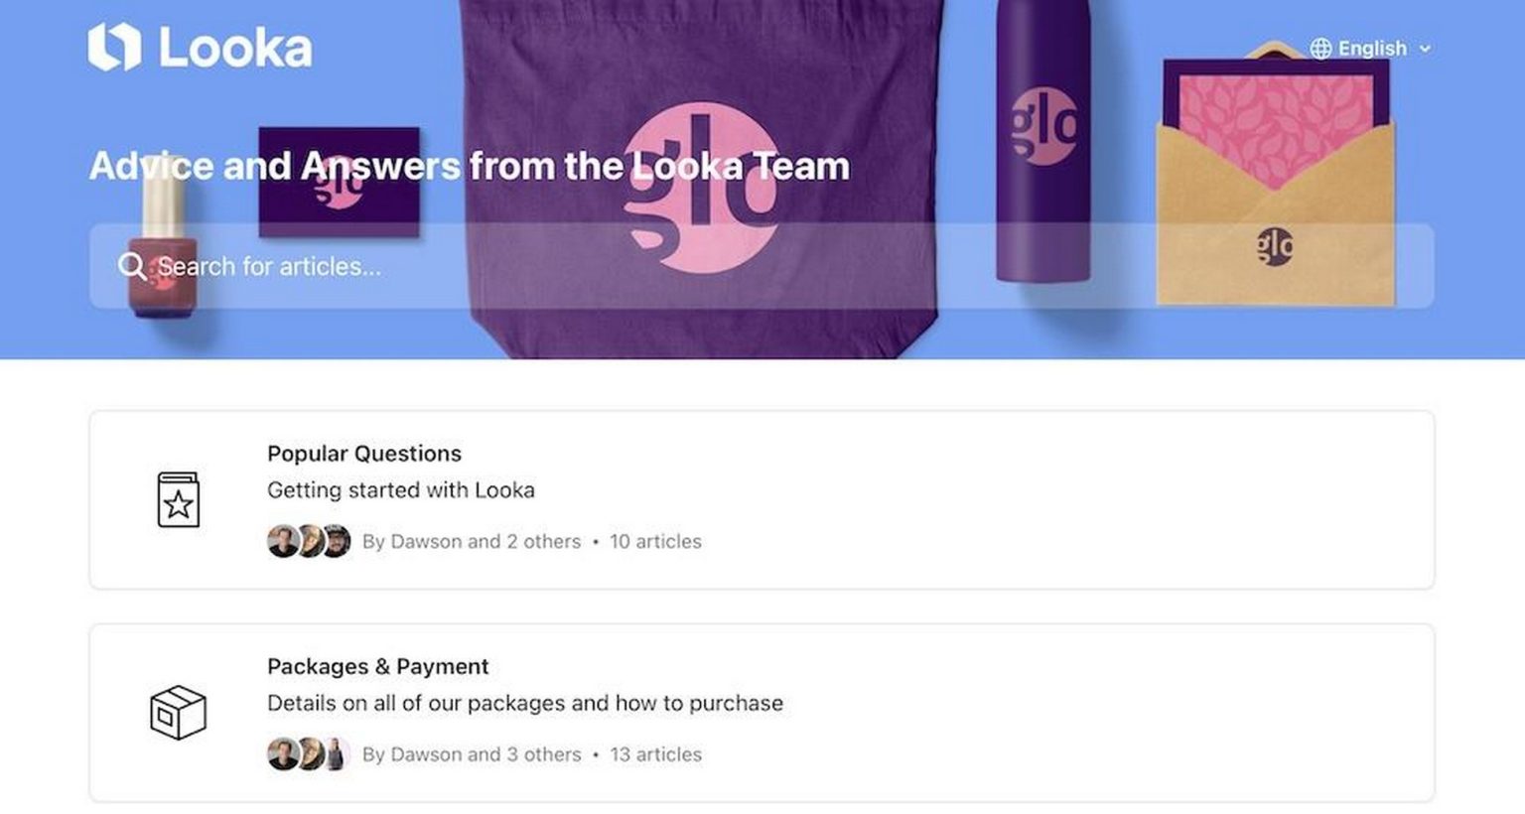Click the package box icon for Packages & Payment
The image size is (1525, 814).
(180, 715)
